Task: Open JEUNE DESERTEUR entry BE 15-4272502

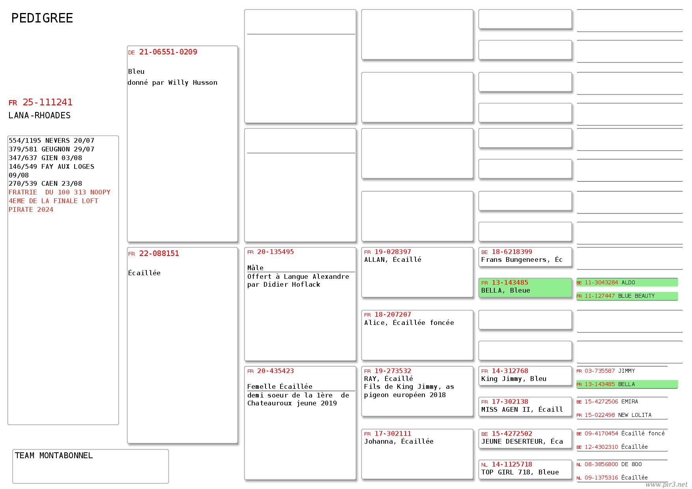Action: tap(525, 438)
